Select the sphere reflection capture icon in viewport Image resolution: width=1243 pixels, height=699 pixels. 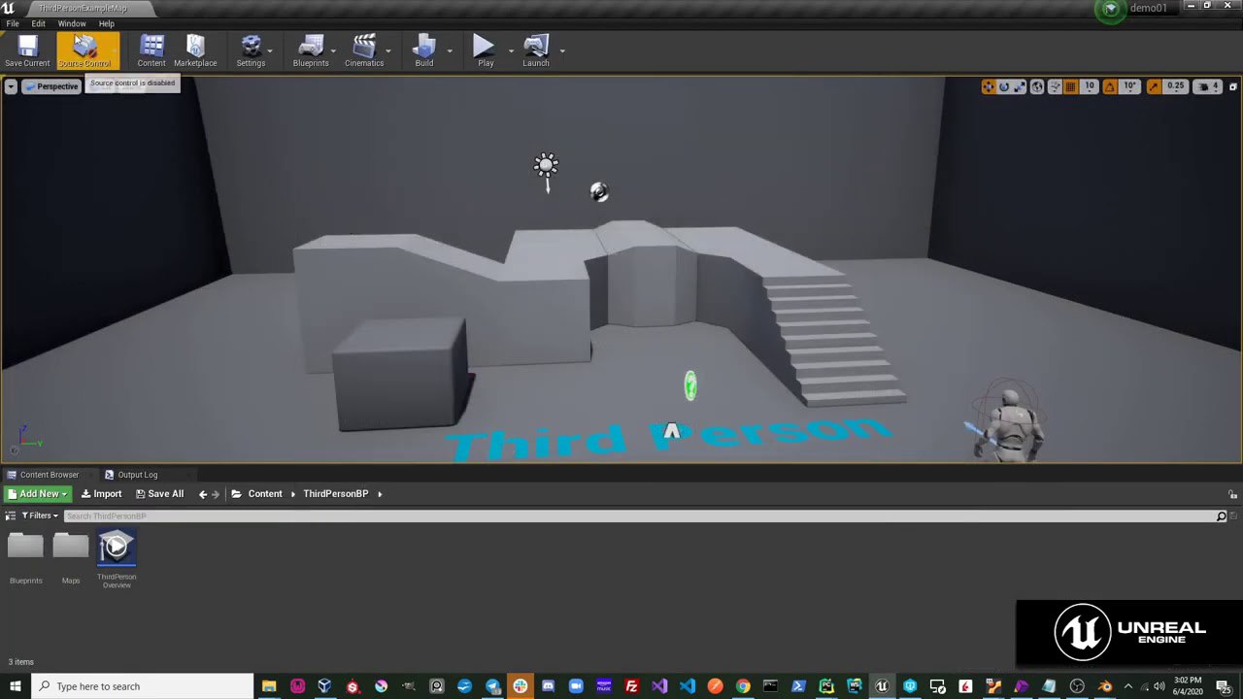click(599, 192)
